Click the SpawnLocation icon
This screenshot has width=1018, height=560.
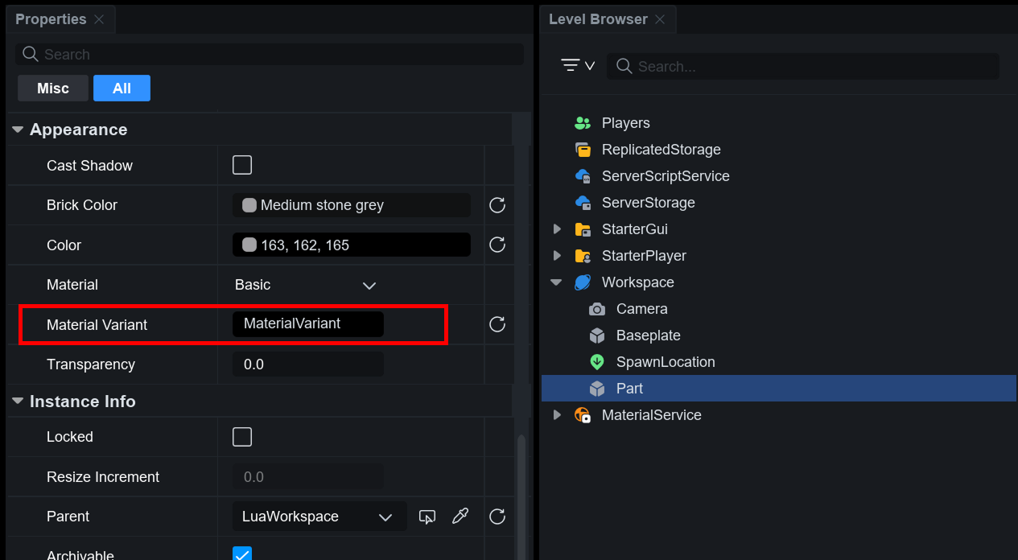click(596, 362)
